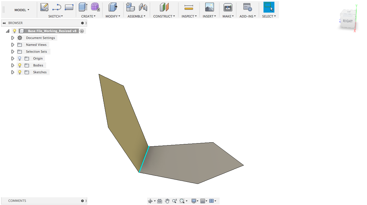367x205 pixels.
Task: Click the New Component icon
Action: [x=130, y=7]
